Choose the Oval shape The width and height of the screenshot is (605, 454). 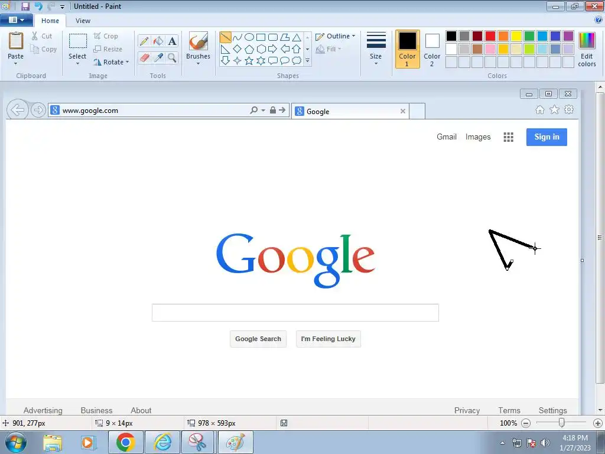[249, 37]
